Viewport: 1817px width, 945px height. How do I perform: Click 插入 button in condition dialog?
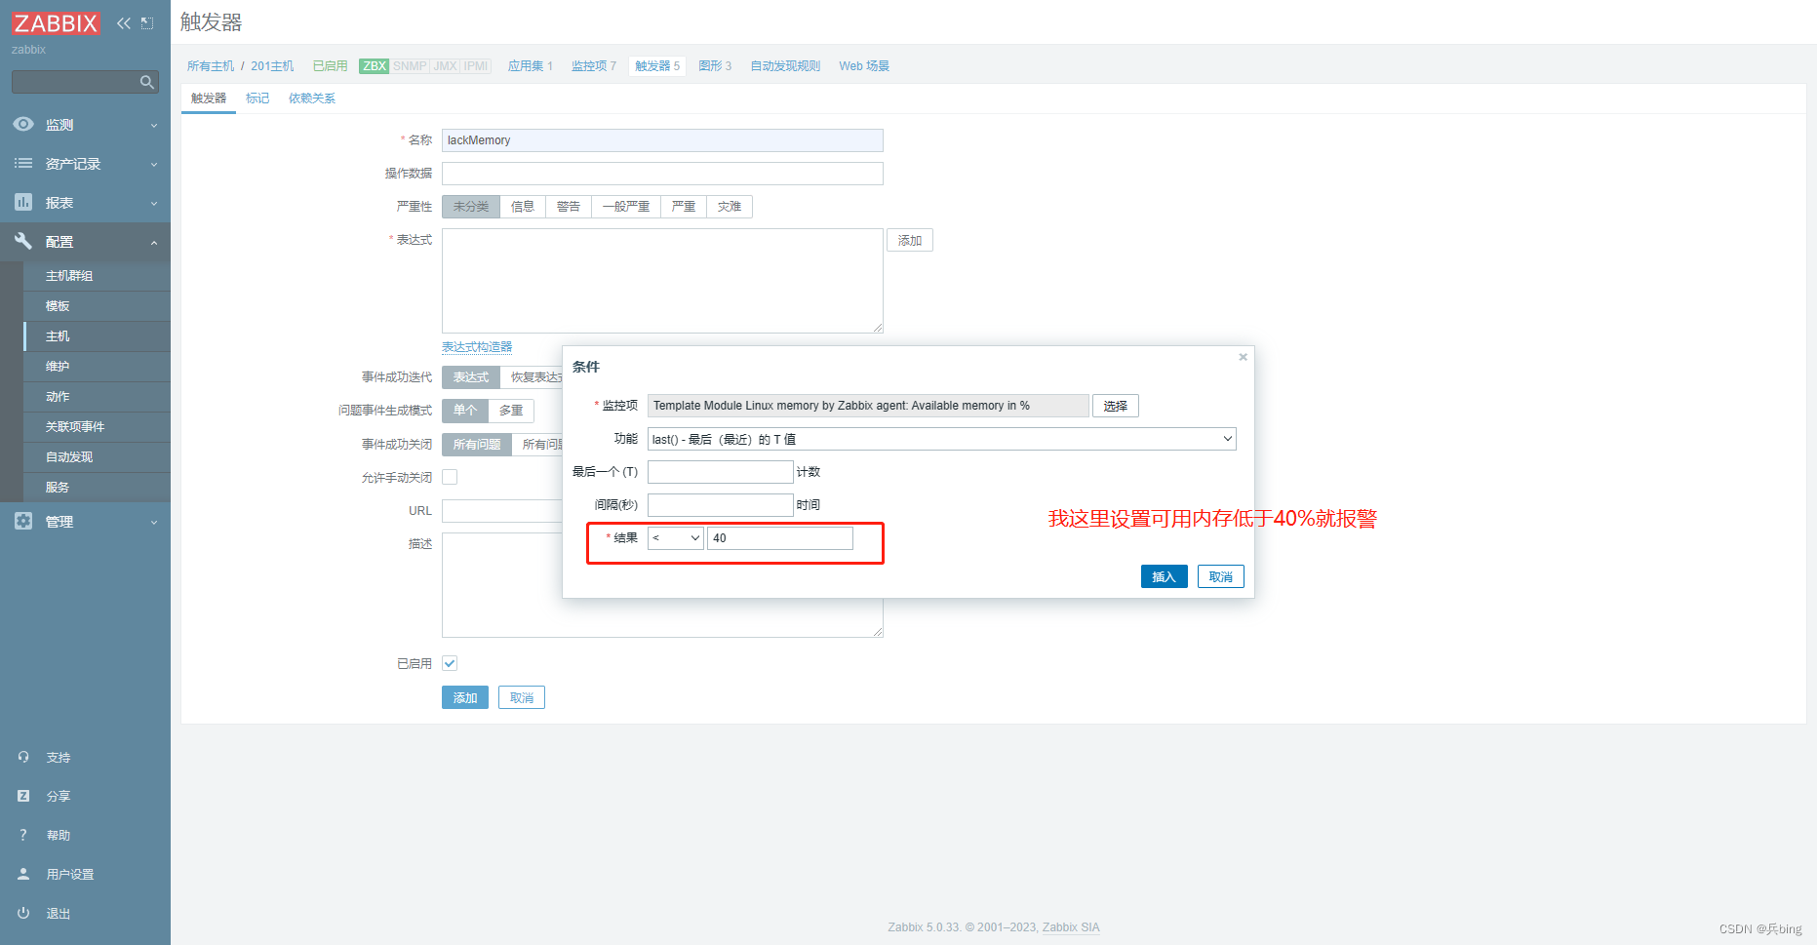1165,576
